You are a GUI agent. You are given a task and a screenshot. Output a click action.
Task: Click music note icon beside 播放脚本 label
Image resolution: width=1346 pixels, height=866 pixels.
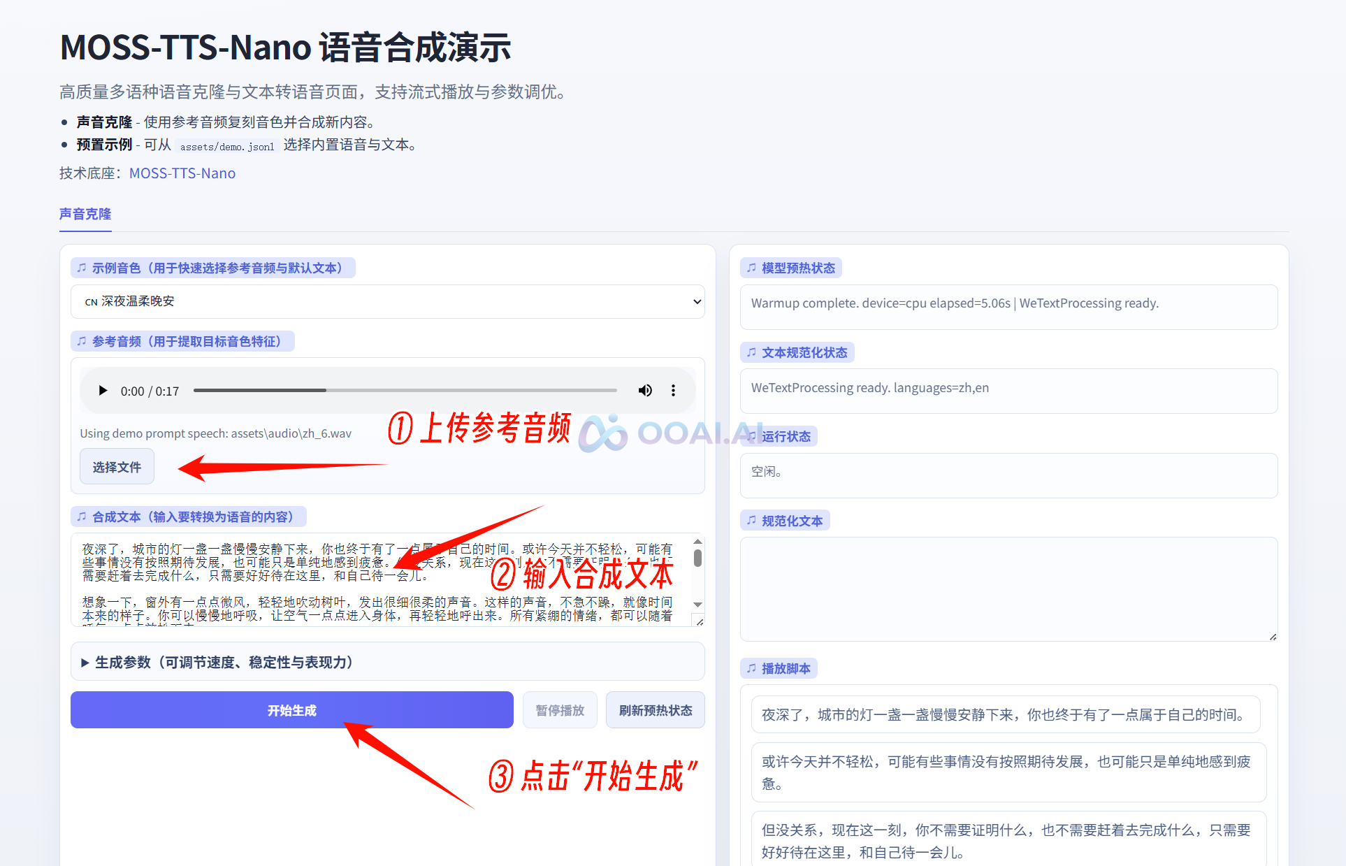click(751, 668)
